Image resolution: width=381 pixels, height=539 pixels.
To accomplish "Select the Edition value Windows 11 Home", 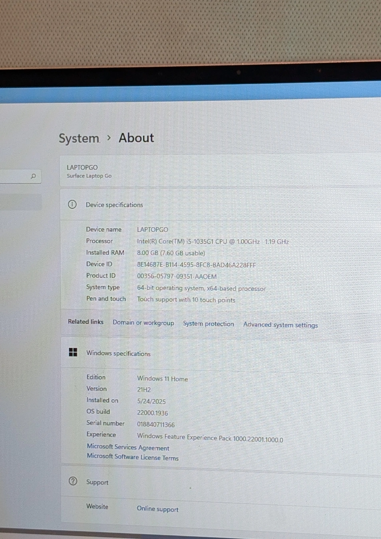I will [163, 378].
